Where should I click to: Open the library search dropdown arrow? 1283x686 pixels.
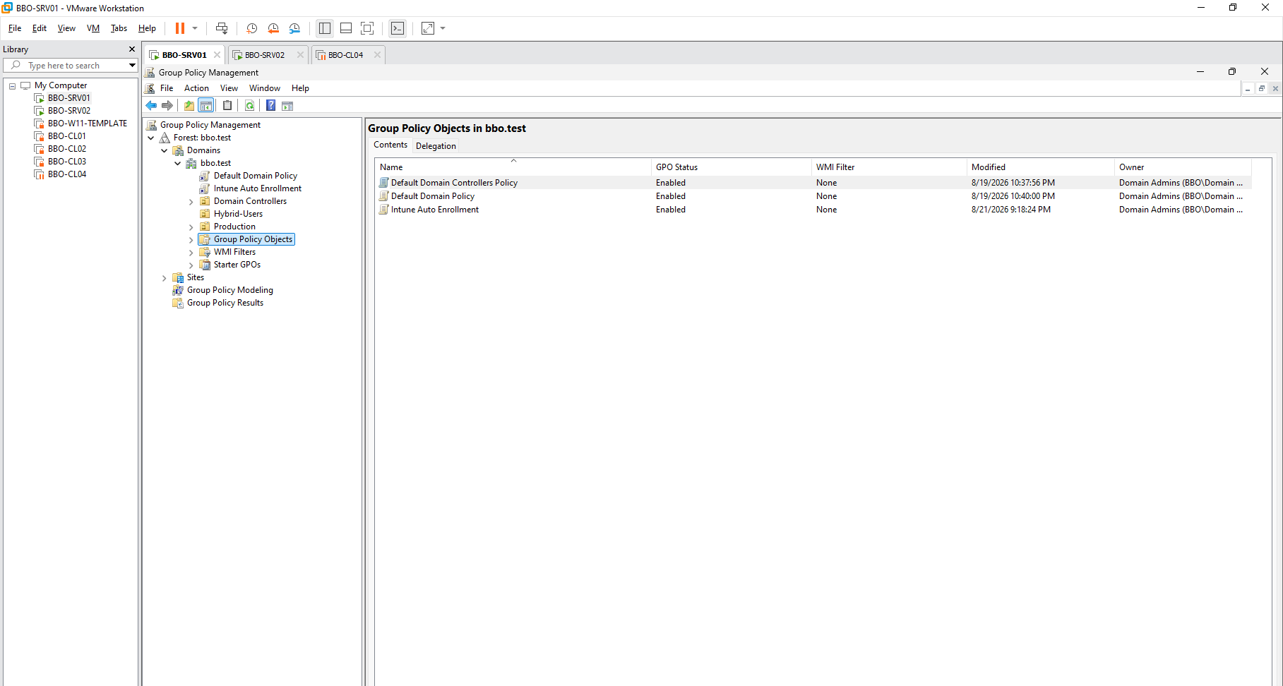pyautogui.click(x=132, y=66)
